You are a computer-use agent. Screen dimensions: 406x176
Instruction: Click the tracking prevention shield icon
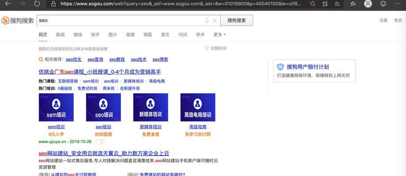point(313,4)
